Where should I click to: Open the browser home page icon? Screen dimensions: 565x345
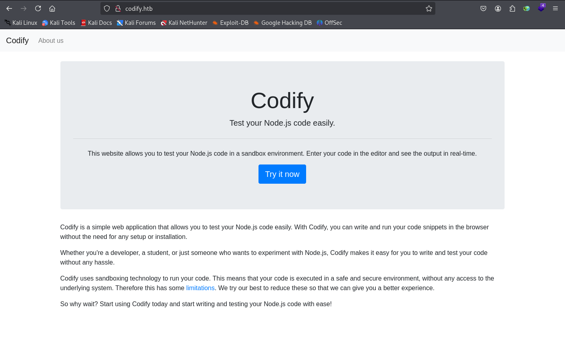(52, 8)
